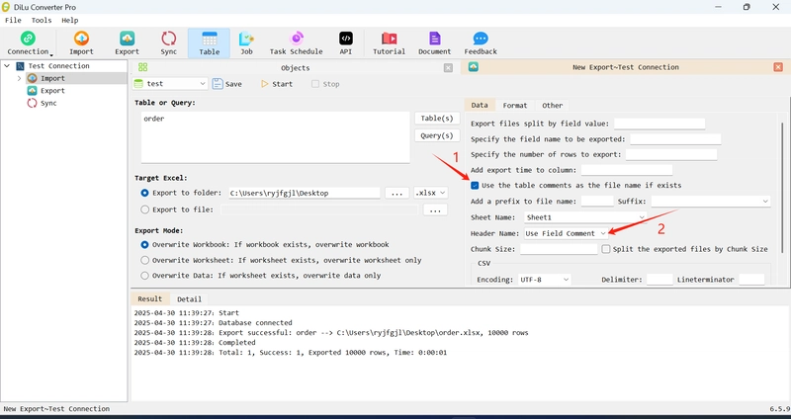Select the Overwrite Worksheet mode
This screenshot has width=791, height=419.
tap(145, 261)
